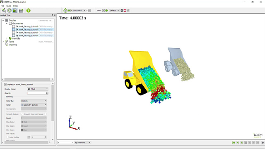Viewport: 265px width, 149px height.
Task: Play simulation backwards
Action: pos(238,142)
